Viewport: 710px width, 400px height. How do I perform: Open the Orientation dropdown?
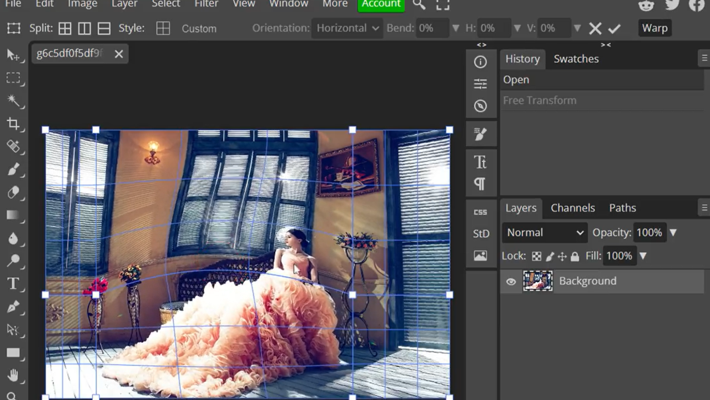click(x=346, y=28)
